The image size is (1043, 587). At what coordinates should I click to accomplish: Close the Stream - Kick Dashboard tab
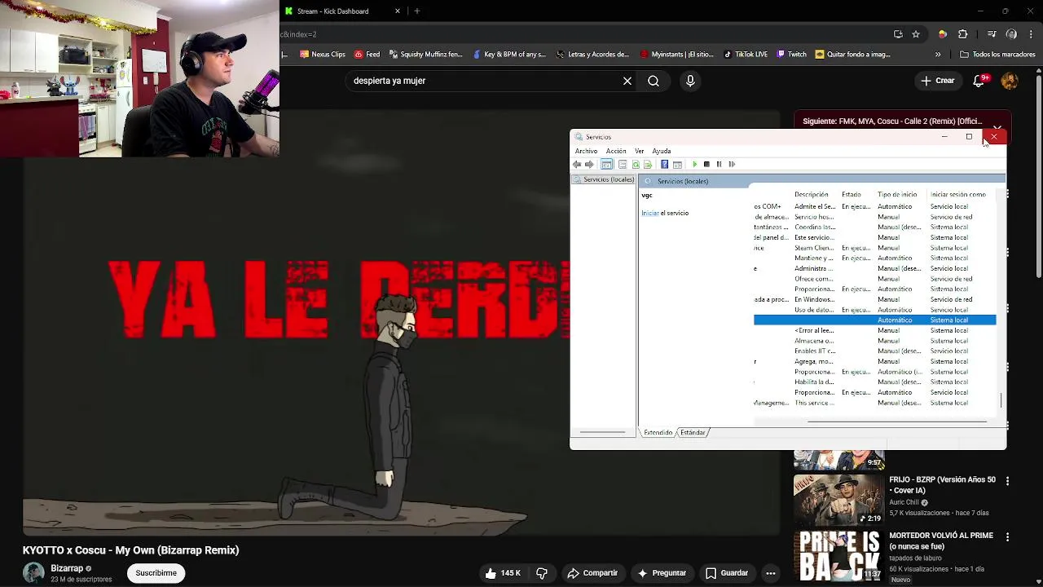tap(398, 11)
